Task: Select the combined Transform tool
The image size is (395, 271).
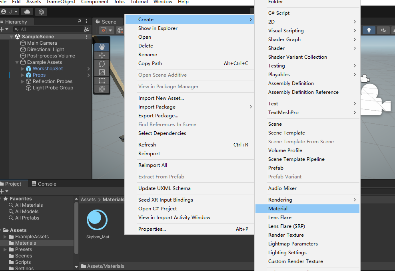Action: [102, 89]
